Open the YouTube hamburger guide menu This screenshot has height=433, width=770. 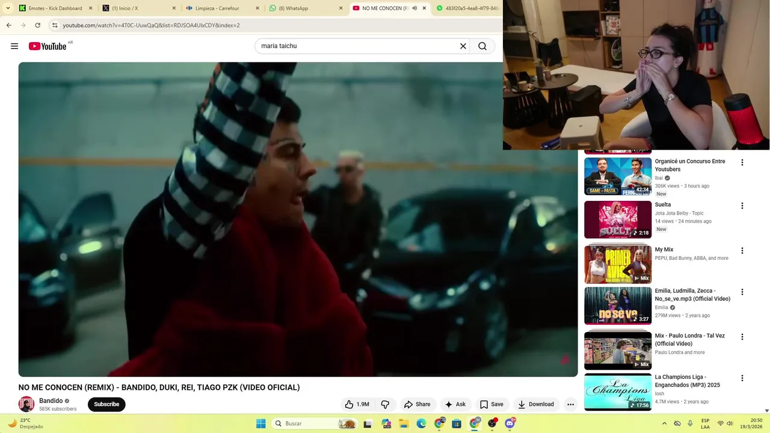point(14,46)
